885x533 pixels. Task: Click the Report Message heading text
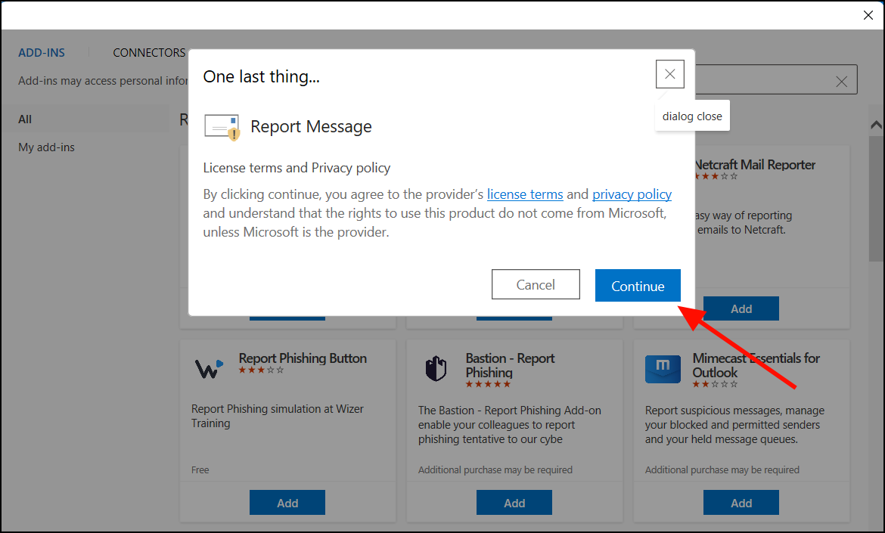point(311,127)
